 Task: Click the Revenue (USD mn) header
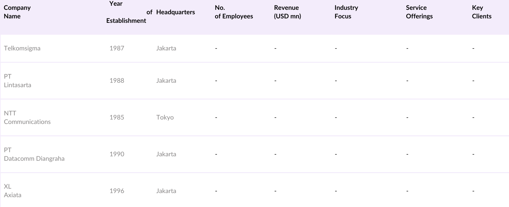click(x=287, y=12)
